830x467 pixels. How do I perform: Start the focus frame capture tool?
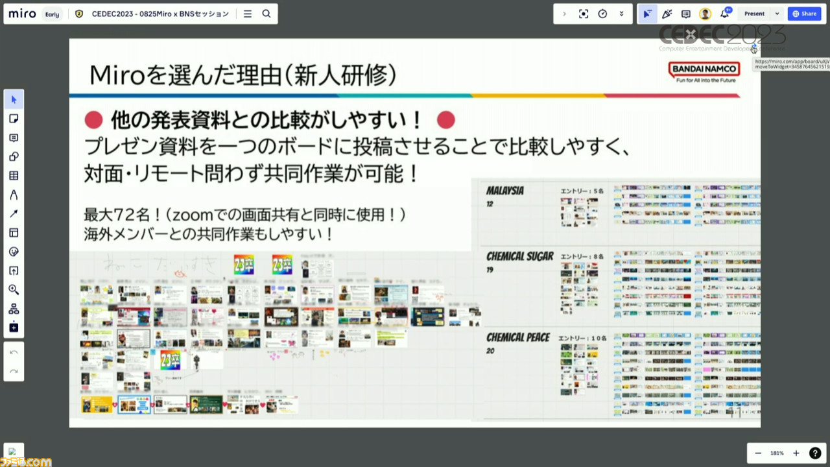pyautogui.click(x=584, y=14)
